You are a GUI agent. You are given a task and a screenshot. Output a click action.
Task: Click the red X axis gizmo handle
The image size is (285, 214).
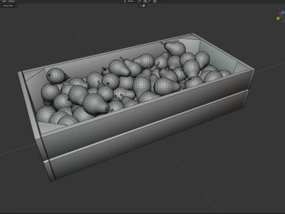pos(280,14)
